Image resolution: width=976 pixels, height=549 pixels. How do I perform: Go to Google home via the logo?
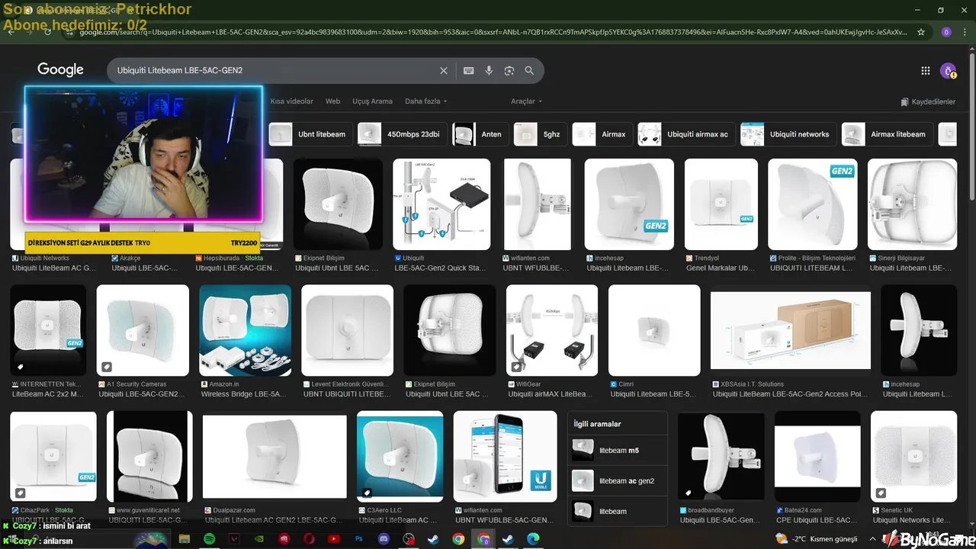(60, 69)
